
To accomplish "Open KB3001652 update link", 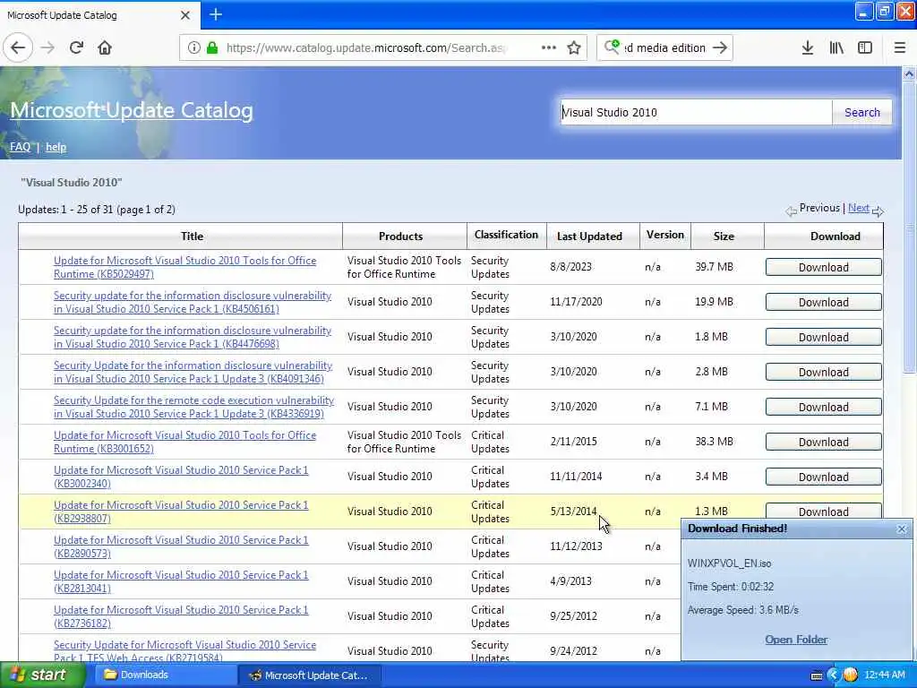I will point(184,442).
